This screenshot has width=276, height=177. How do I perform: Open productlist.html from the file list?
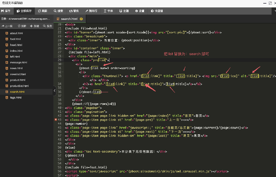click(x=19, y=86)
